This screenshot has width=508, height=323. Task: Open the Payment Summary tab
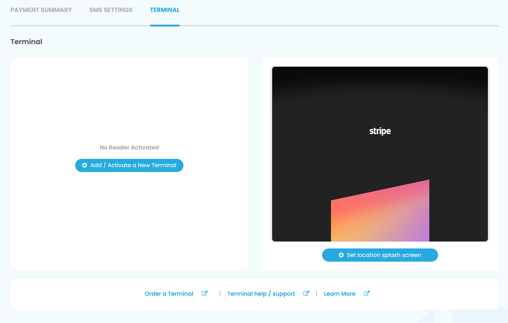point(41,10)
